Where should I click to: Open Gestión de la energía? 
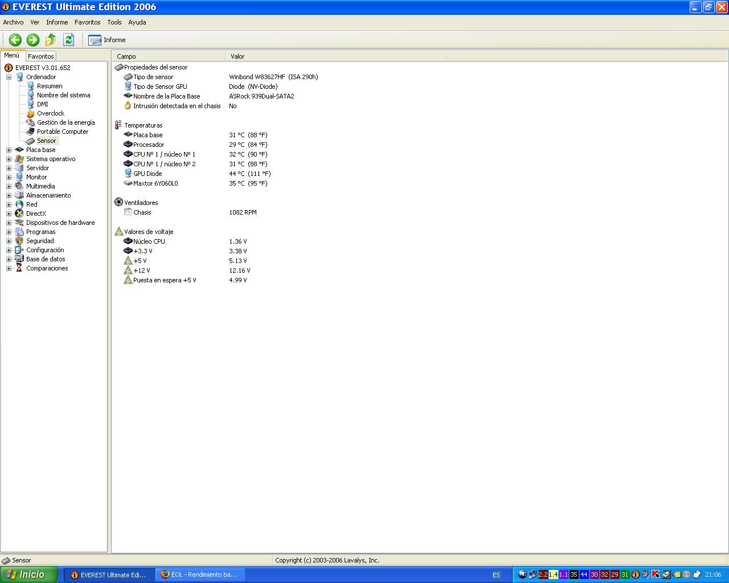point(66,122)
